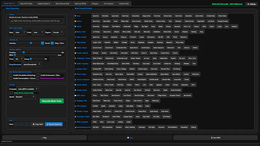The image size is (260, 146).
Task: Go to the Dialogue tab
Action: 95,4
